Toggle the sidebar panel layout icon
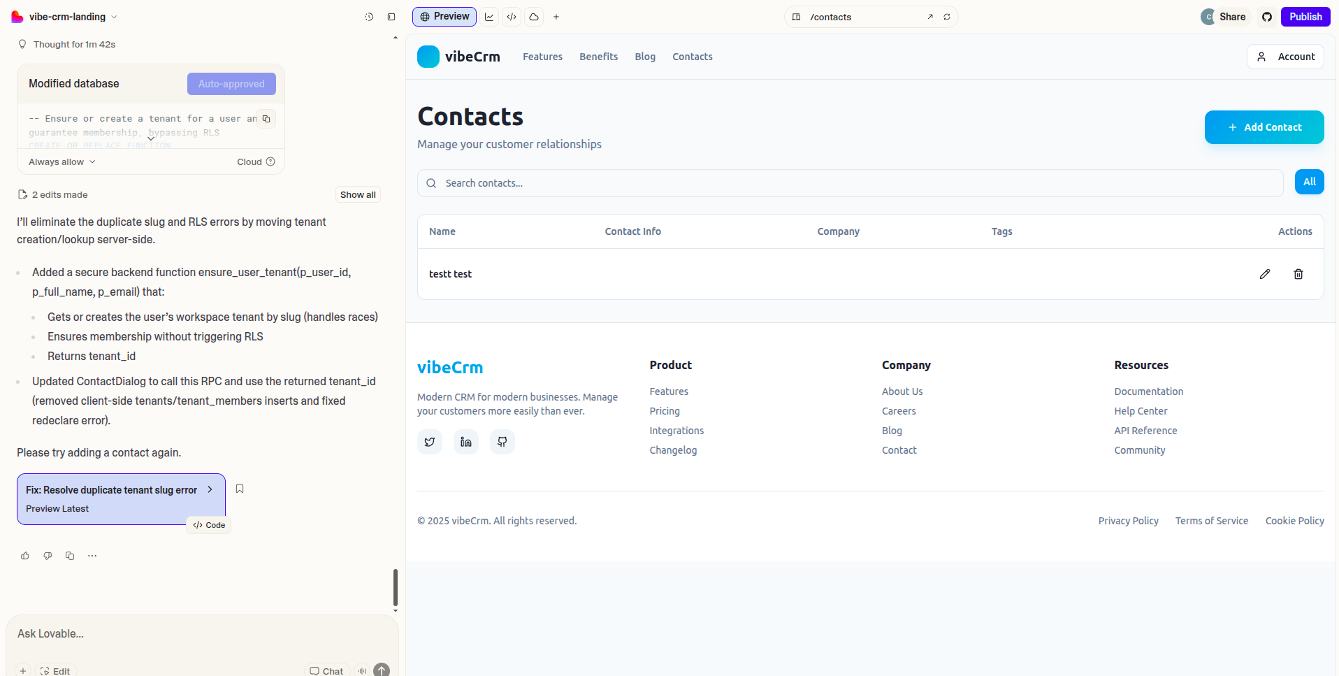The height and width of the screenshot is (676, 1339). [x=391, y=17]
